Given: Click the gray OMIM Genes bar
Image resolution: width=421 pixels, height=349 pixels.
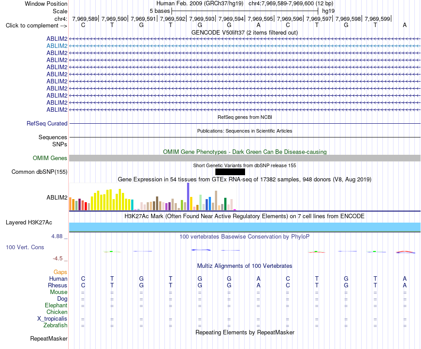Looking at the screenshot, I should point(245,158).
